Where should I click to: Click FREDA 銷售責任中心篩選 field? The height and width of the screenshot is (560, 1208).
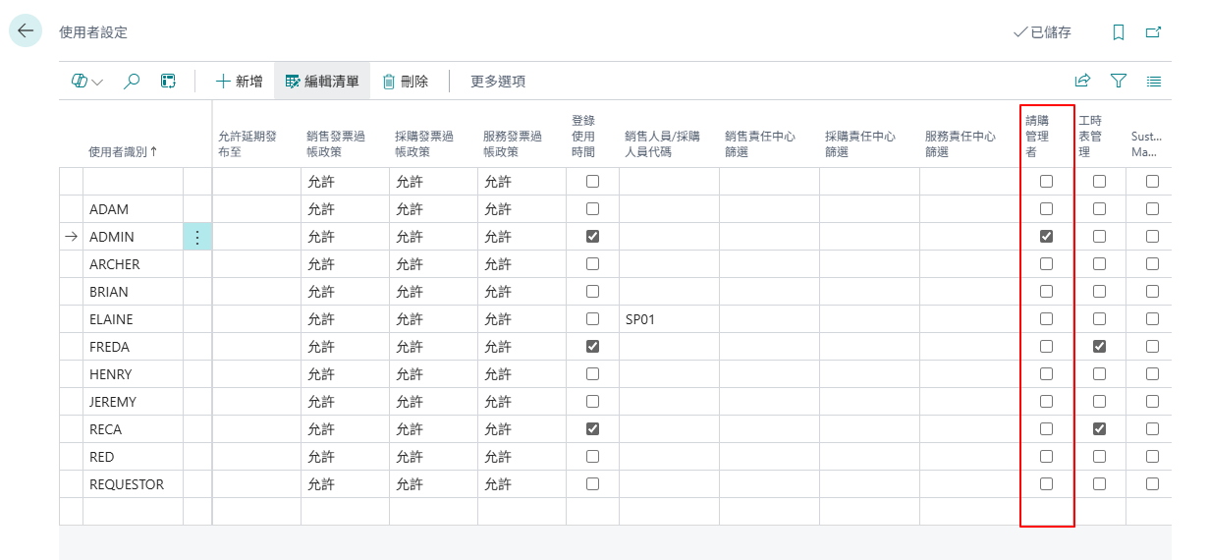click(x=769, y=347)
